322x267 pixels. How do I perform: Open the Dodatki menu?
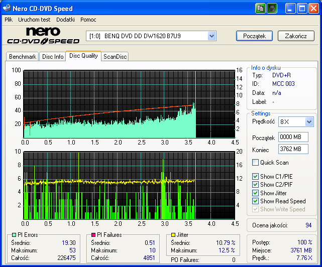(65, 20)
